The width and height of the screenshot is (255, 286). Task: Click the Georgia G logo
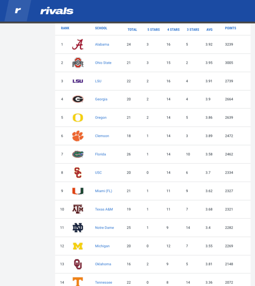point(78,99)
